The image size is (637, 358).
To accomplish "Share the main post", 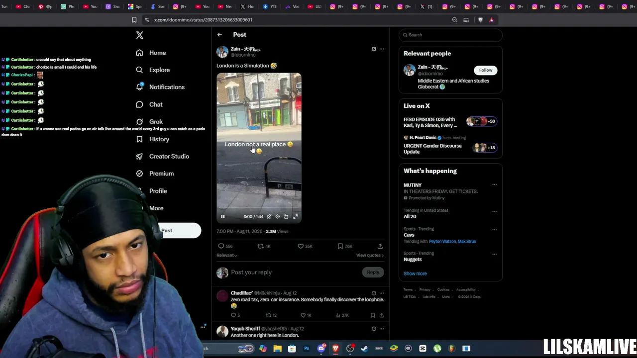I will click(380, 246).
